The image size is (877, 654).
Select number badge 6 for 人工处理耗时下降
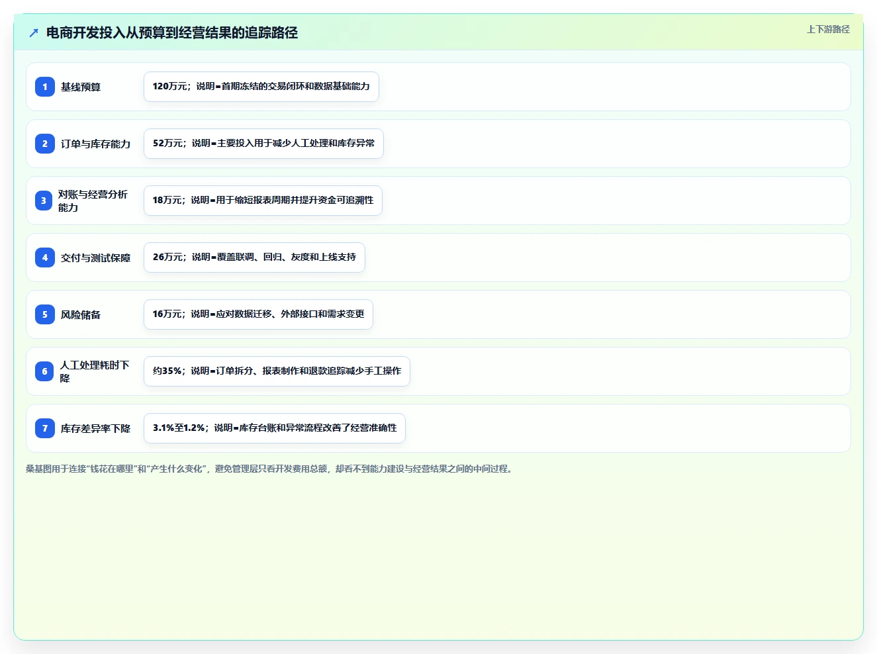coord(44,371)
